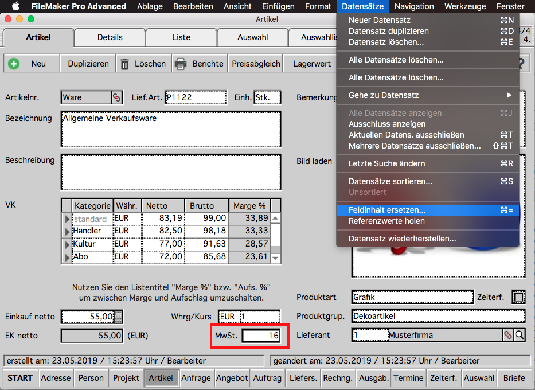Viewport: 535px width, 390px height.
Task: Click the Lieferant name field 'Musterfirma'
Action: 446,335
